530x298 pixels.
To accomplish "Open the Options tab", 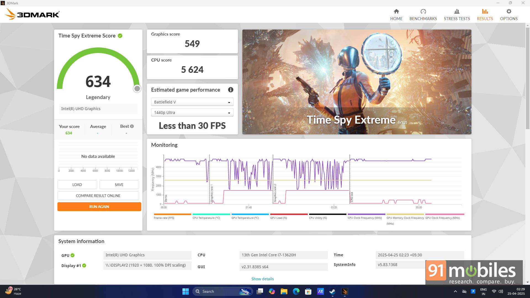I will tap(509, 15).
